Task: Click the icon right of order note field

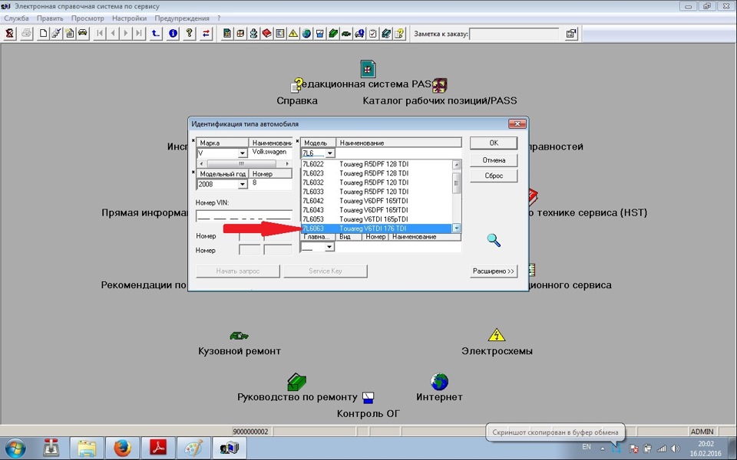Action: tap(571, 33)
